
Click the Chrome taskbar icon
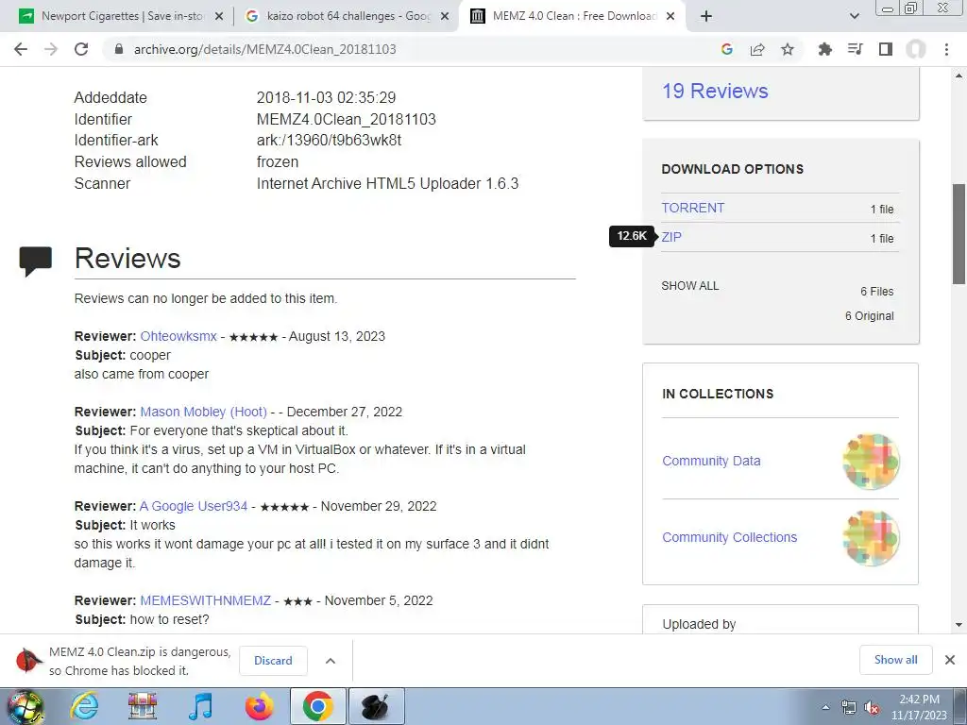[317, 706]
